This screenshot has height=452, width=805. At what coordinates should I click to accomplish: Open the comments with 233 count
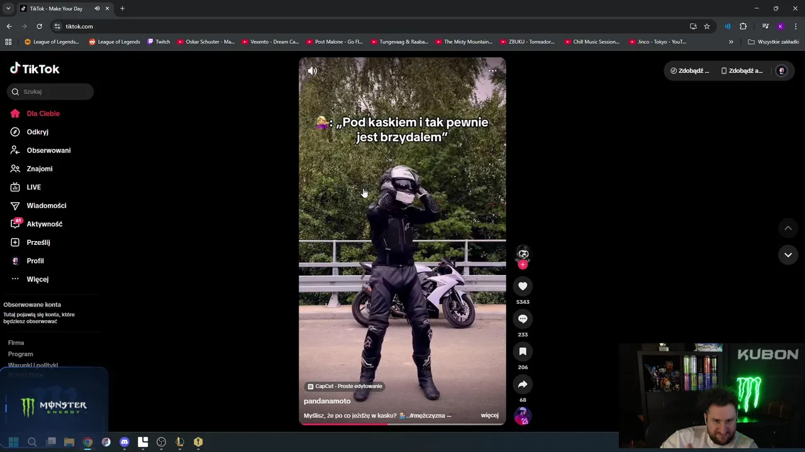pyautogui.click(x=523, y=319)
